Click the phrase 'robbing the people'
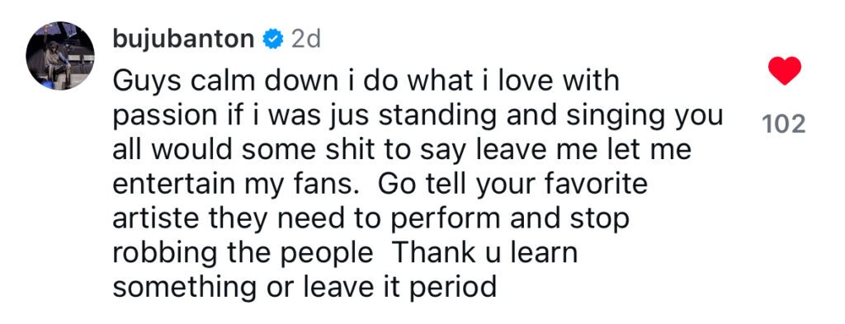The image size is (845, 324). (243, 253)
